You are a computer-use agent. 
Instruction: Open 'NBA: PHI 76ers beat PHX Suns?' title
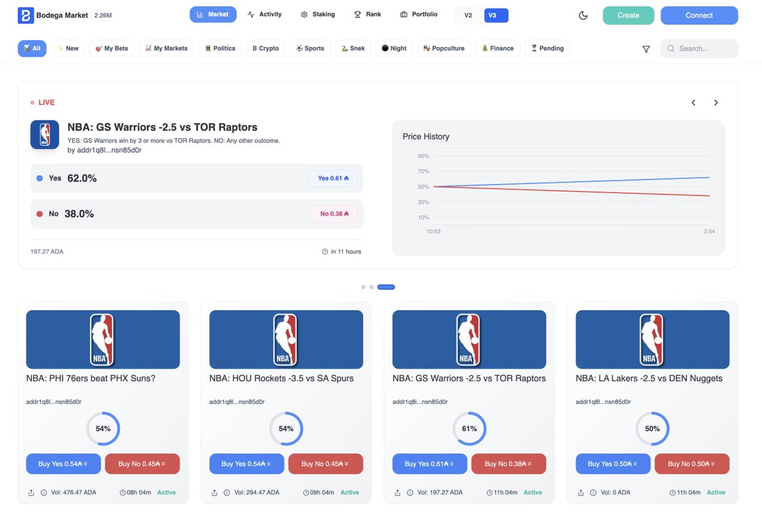[91, 378]
